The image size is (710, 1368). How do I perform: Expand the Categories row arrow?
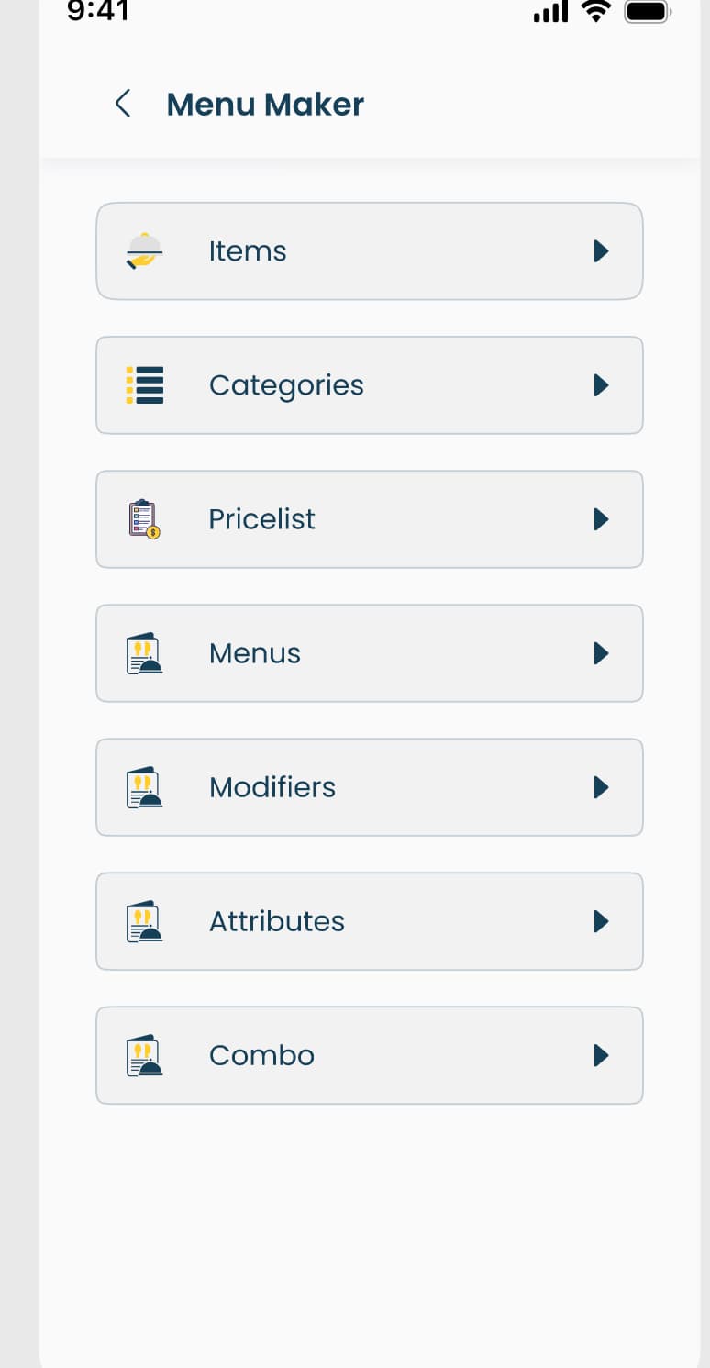[602, 385]
